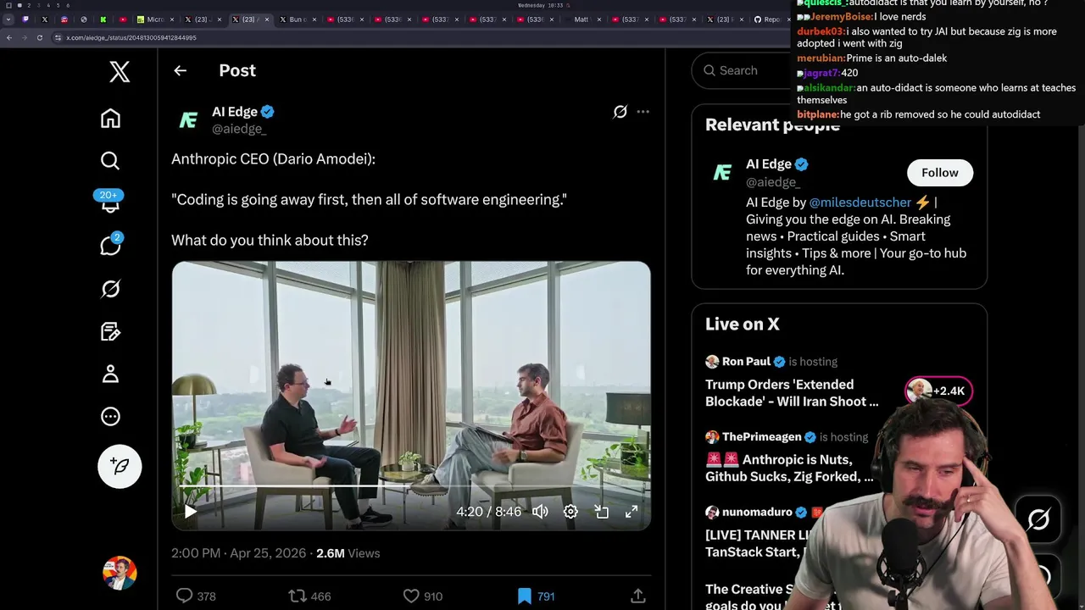Viewport: 1085px width, 610px height.
Task: Follow AI Edge
Action: click(940, 173)
